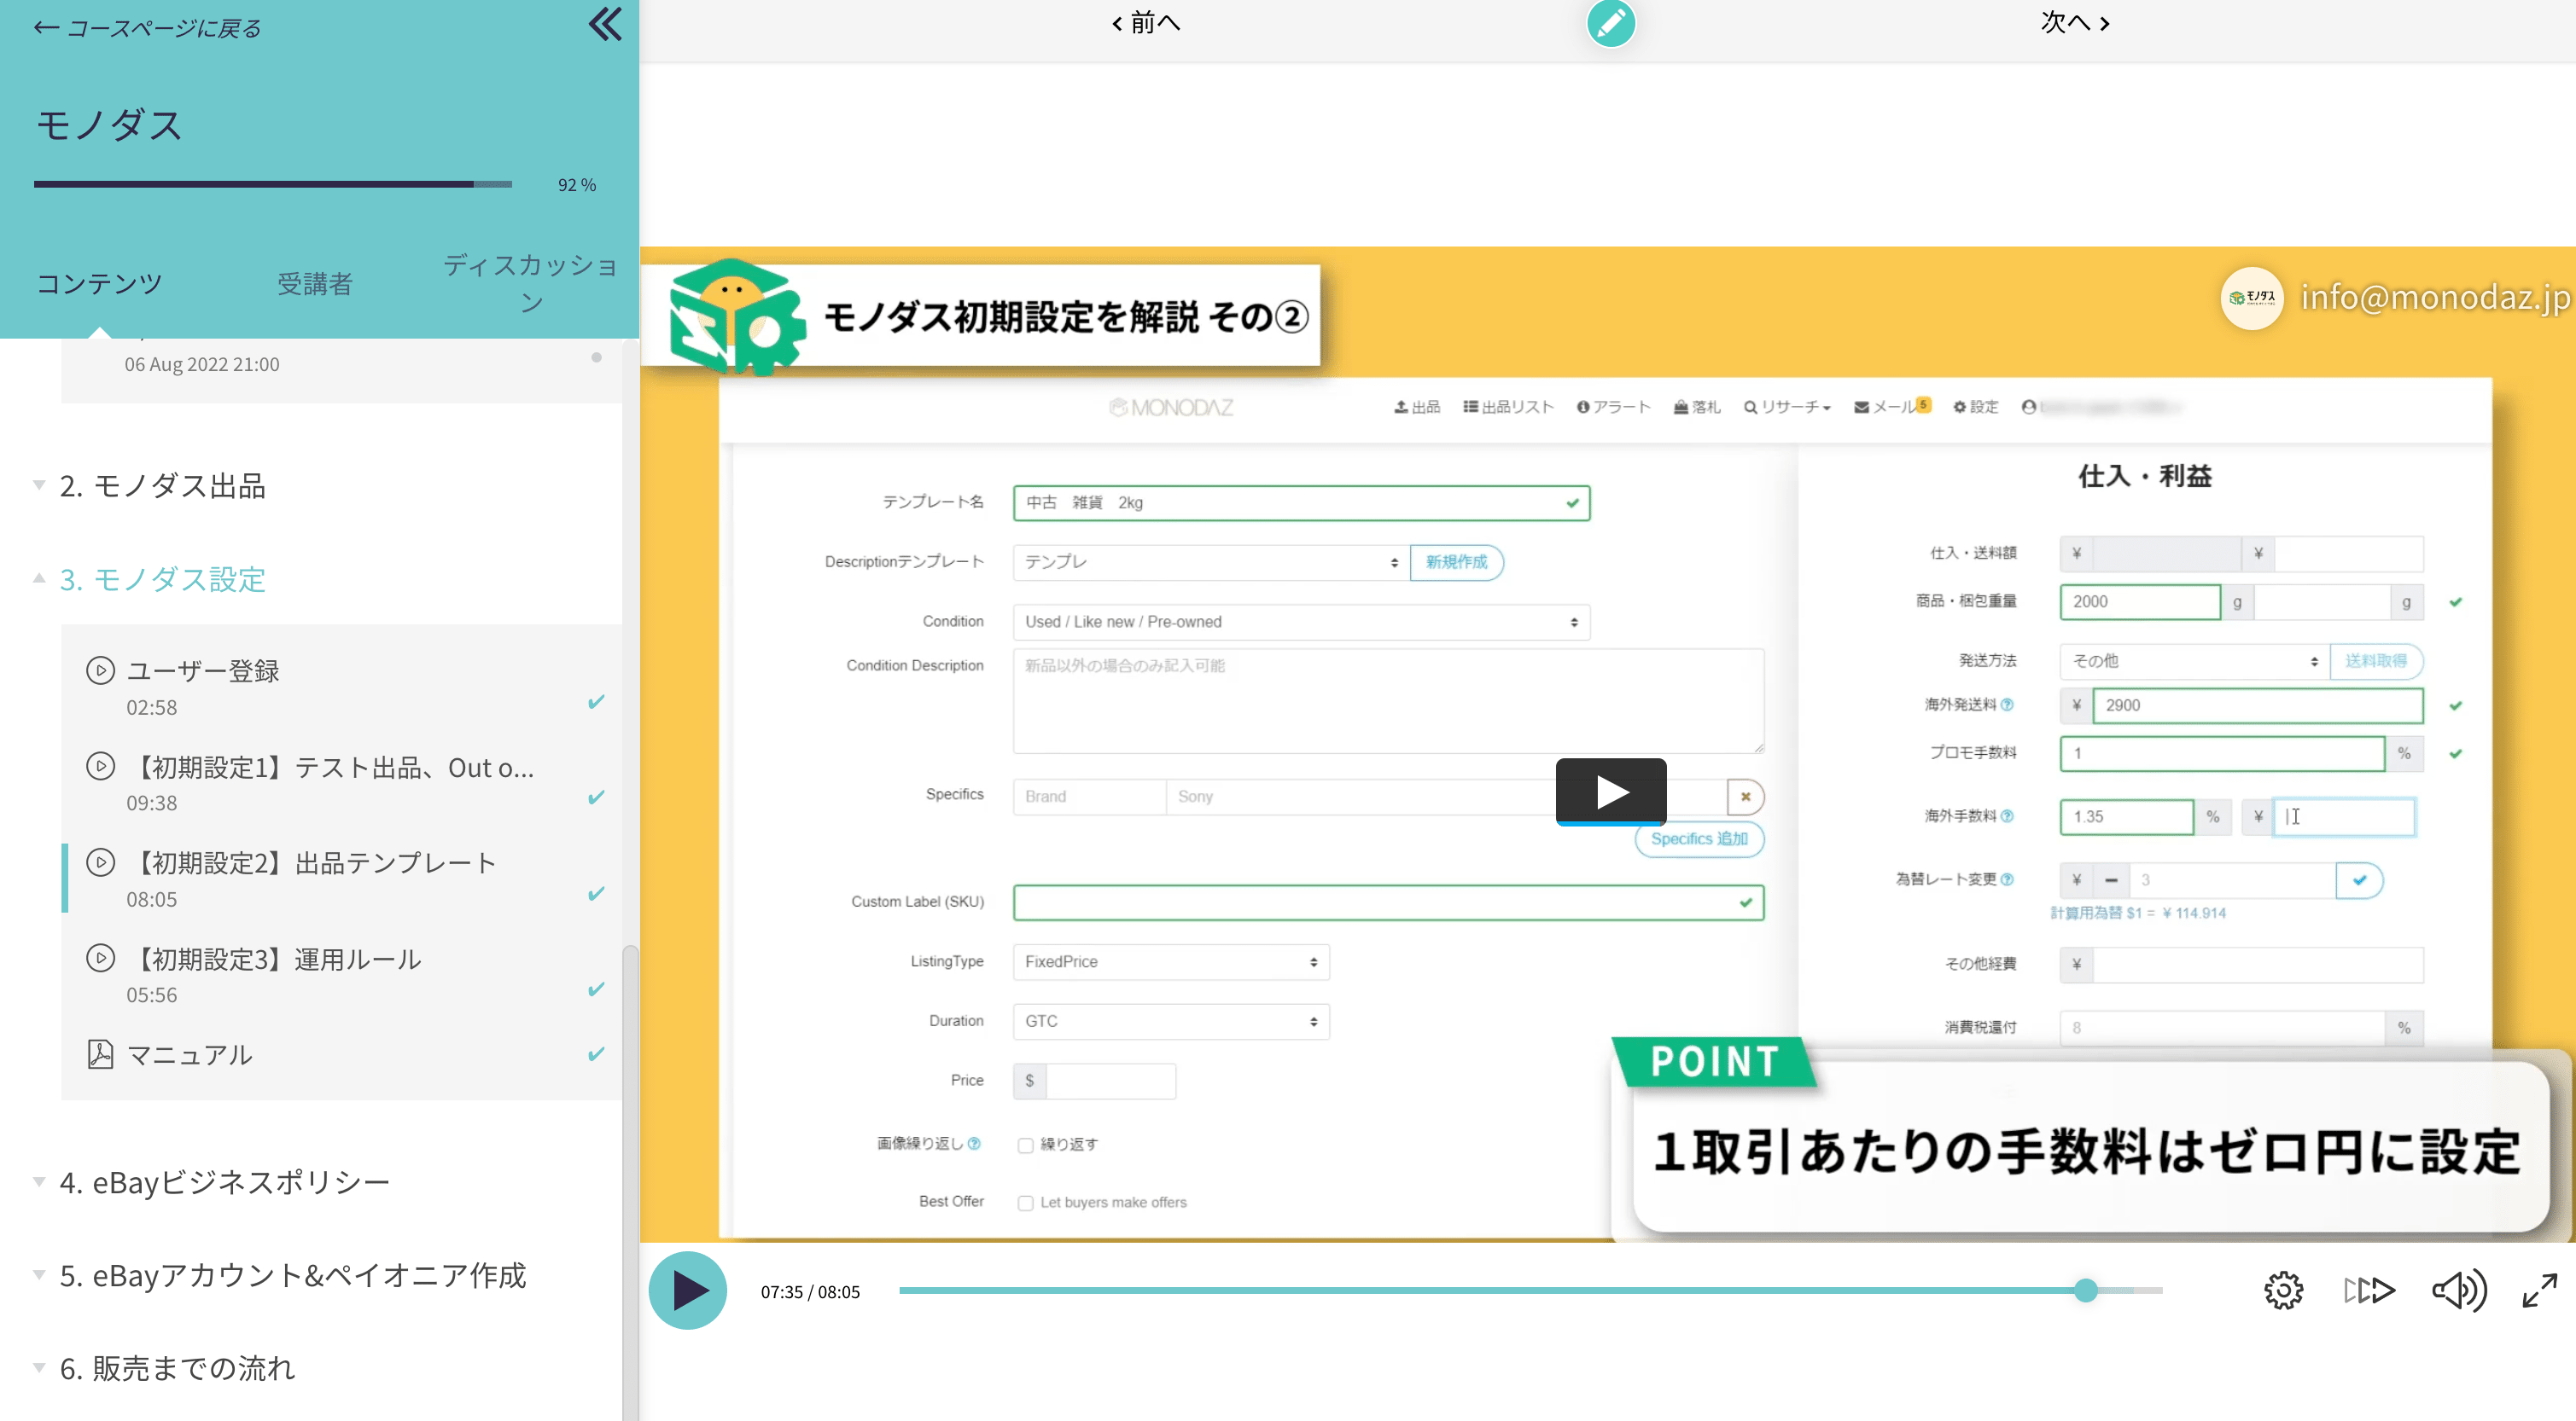Switch to the 受講者 tab
The image size is (2576, 1421).
pyautogui.click(x=314, y=284)
